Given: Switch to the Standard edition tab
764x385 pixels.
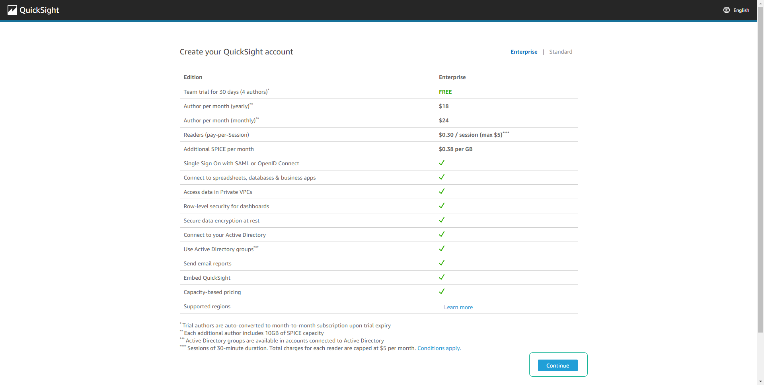Looking at the screenshot, I should coord(561,52).
